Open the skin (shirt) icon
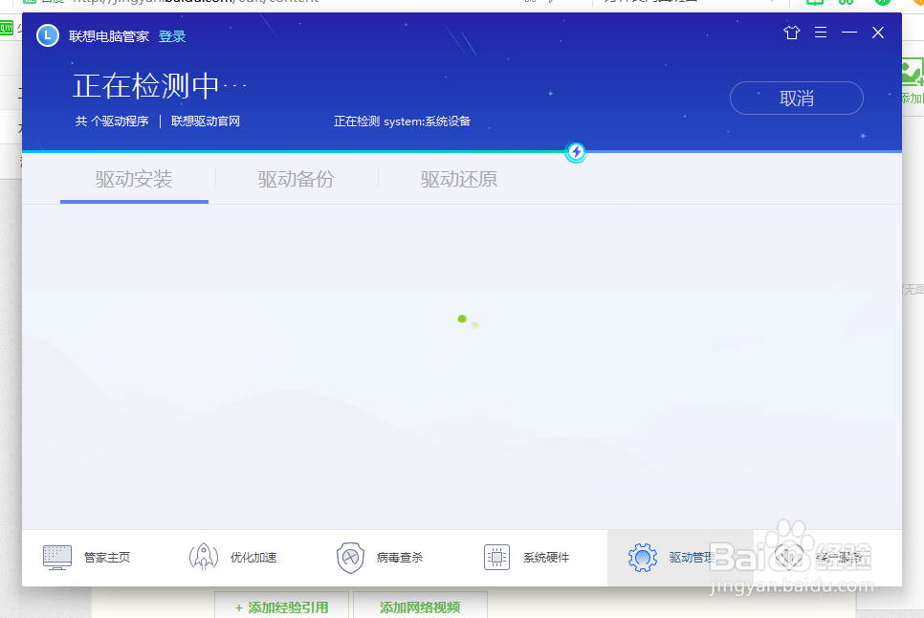The image size is (924, 618). point(791,33)
